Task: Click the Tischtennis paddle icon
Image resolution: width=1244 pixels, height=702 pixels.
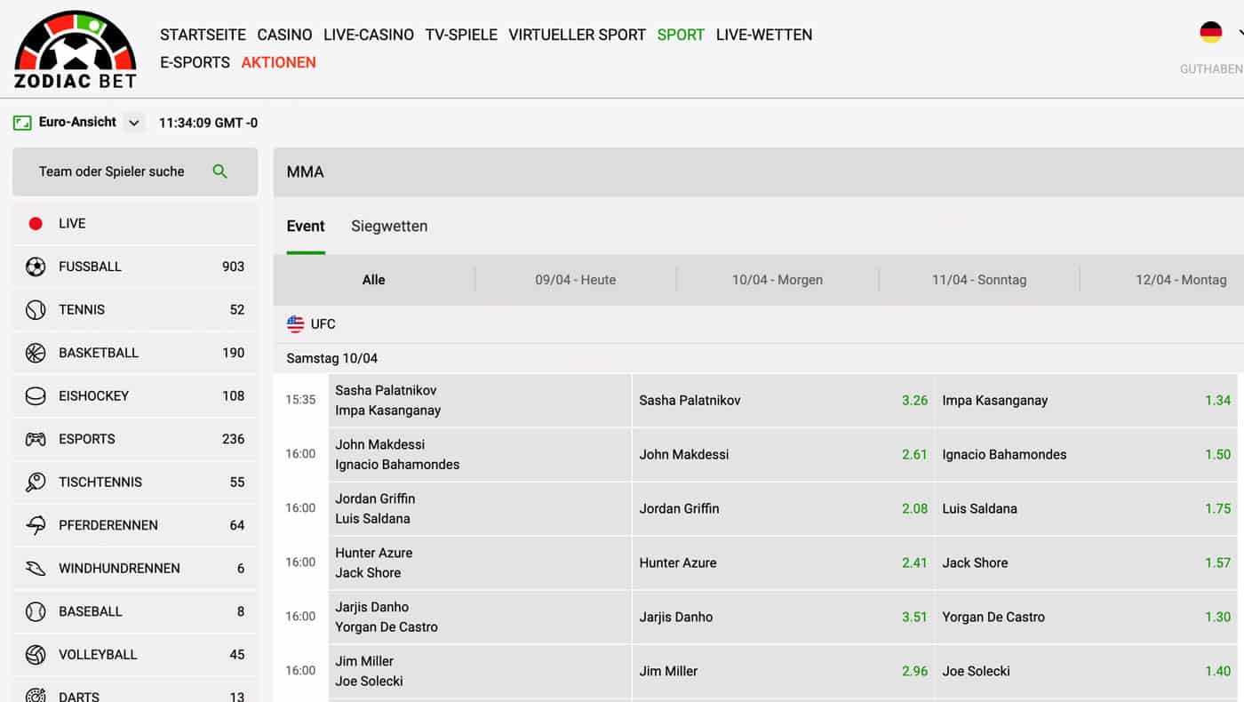Action: [x=36, y=482]
